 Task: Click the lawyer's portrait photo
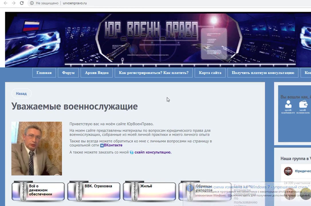tap(37, 148)
